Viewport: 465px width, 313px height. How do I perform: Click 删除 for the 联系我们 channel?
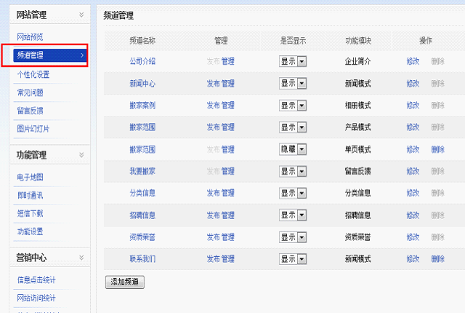point(437,259)
